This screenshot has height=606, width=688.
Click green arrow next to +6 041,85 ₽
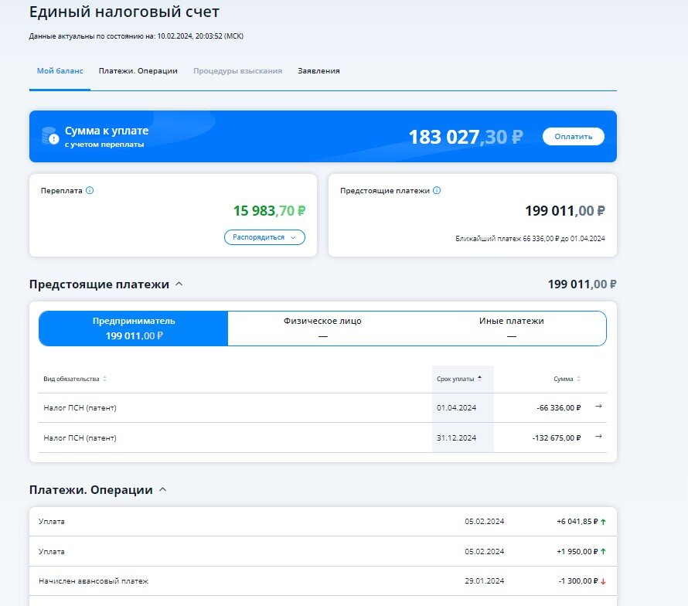pos(603,522)
